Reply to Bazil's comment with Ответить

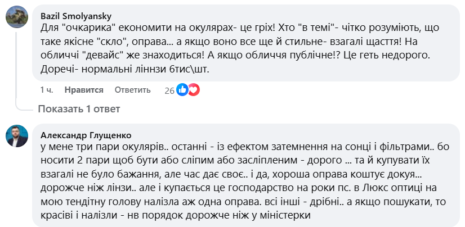[132, 90]
